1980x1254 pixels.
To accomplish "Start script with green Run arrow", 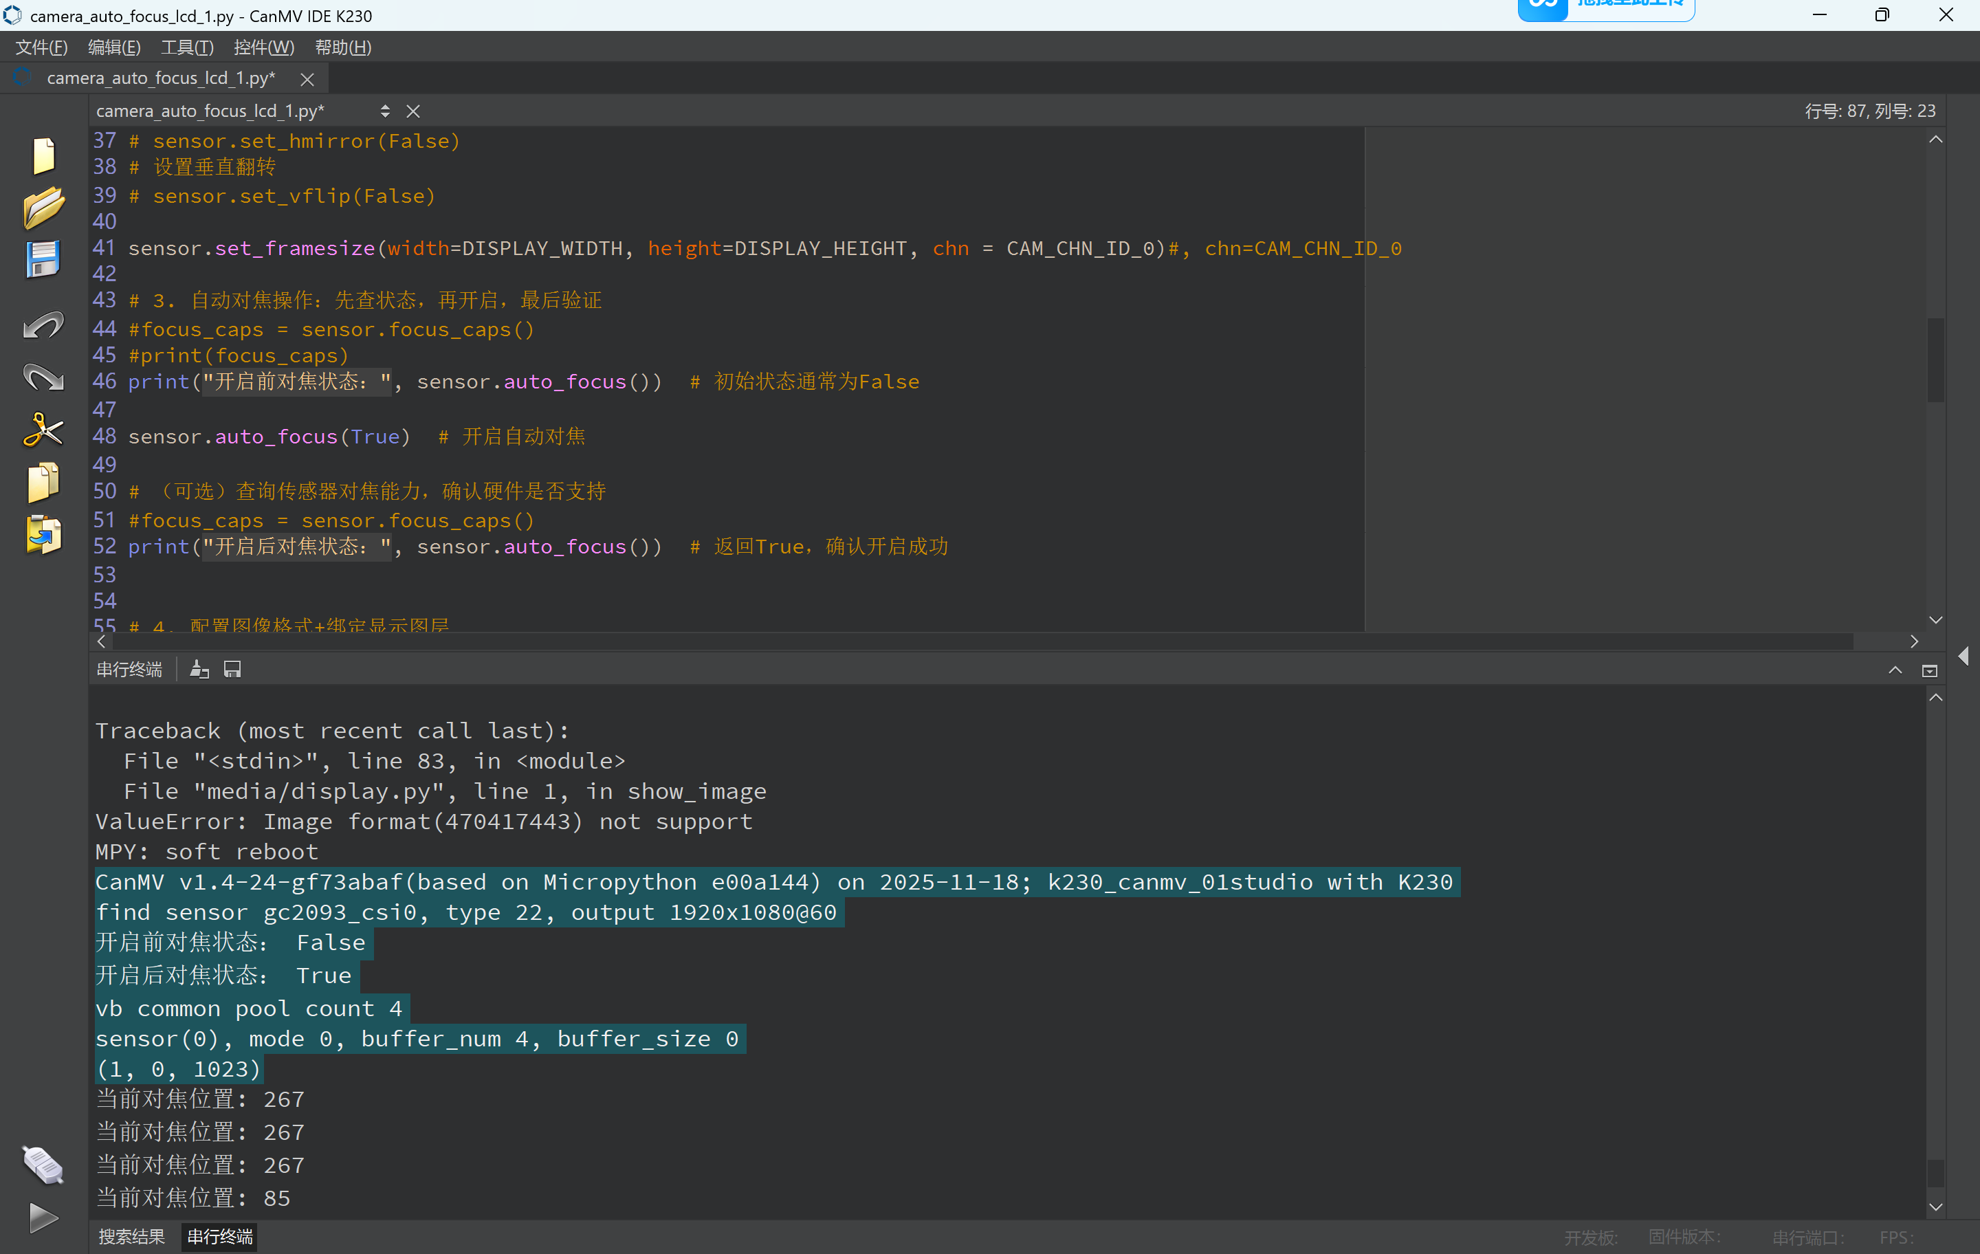I will pos(43,1217).
